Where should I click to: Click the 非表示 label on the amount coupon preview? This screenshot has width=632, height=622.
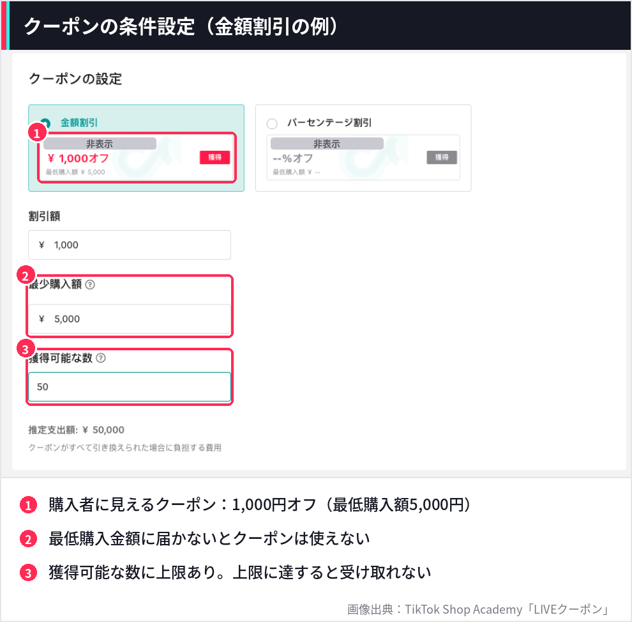(100, 144)
